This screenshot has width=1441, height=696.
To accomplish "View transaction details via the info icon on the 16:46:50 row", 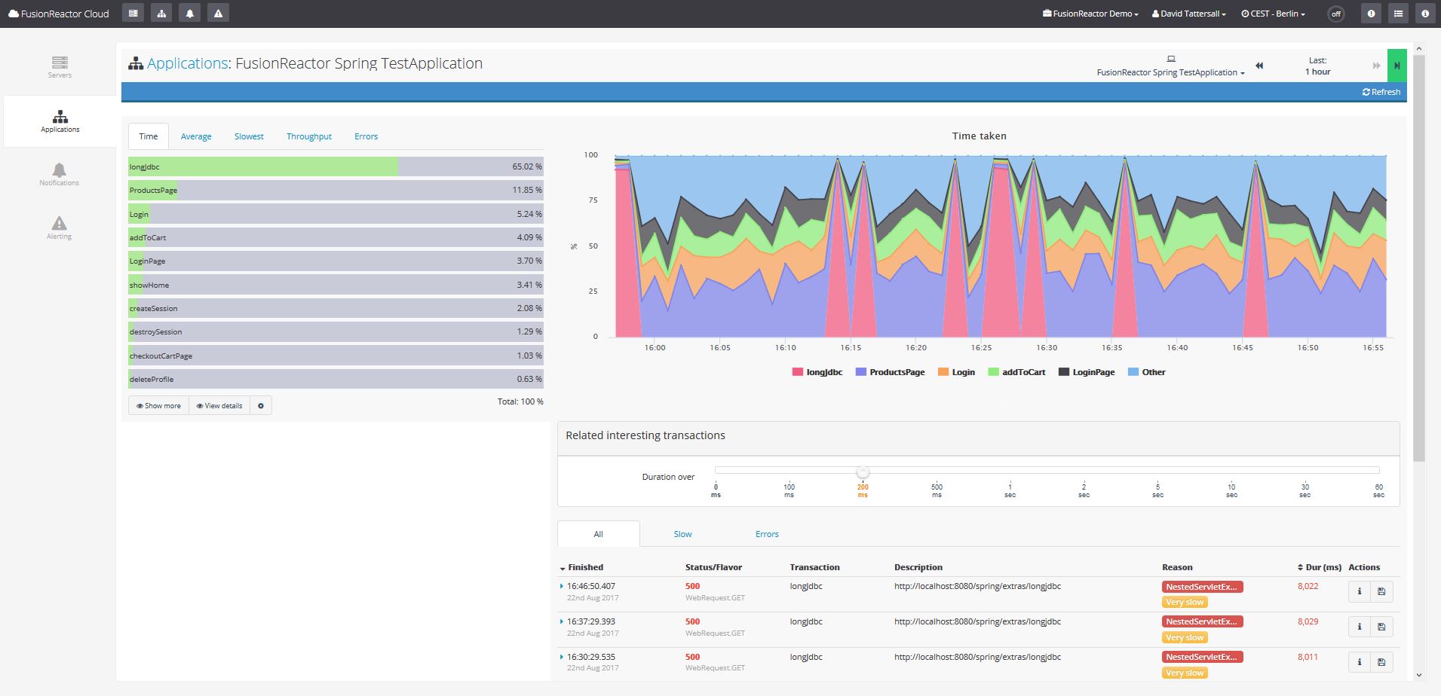I will point(1360,591).
